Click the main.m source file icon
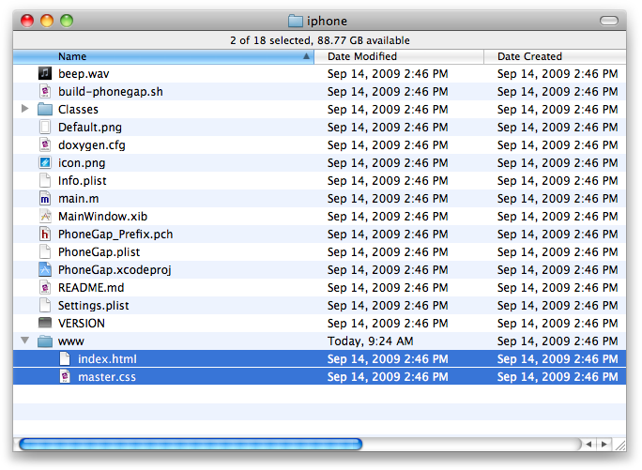This screenshot has height=470, width=642. point(44,198)
